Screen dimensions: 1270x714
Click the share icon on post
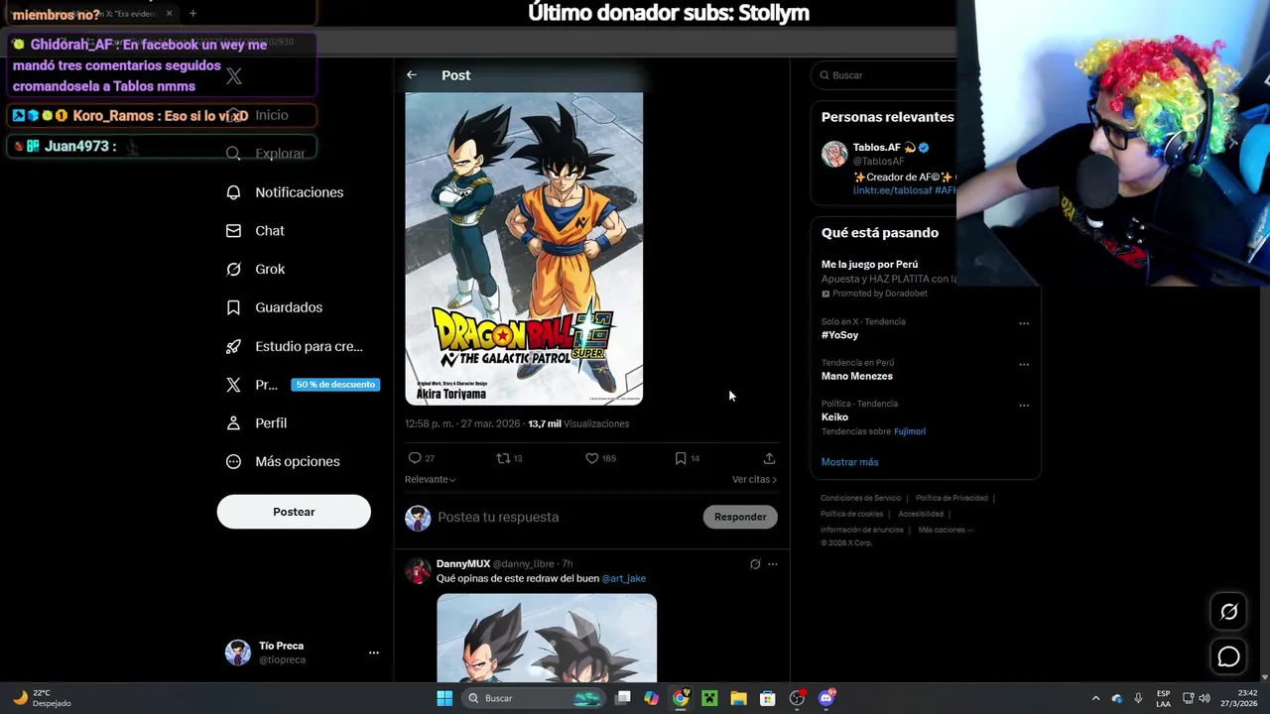tap(769, 458)
